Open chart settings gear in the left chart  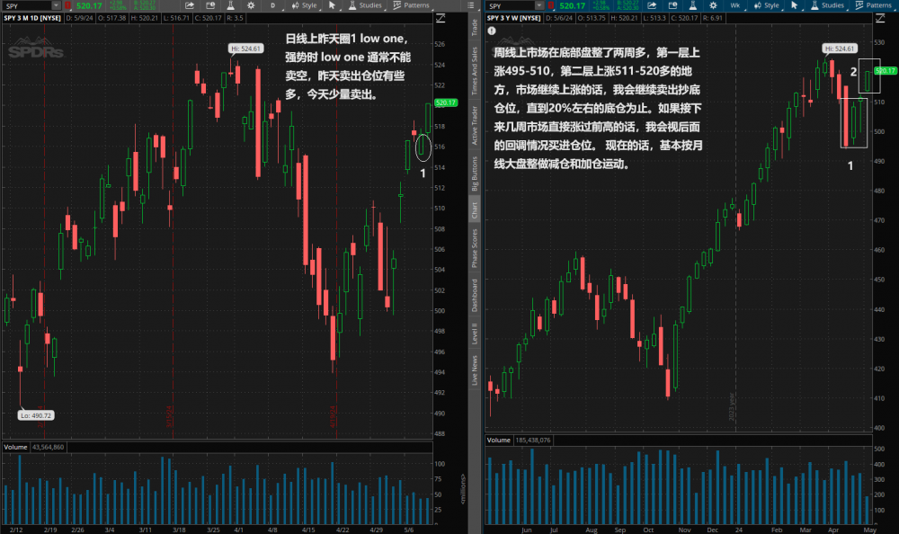pyautogui.click(x=251, y=5)
